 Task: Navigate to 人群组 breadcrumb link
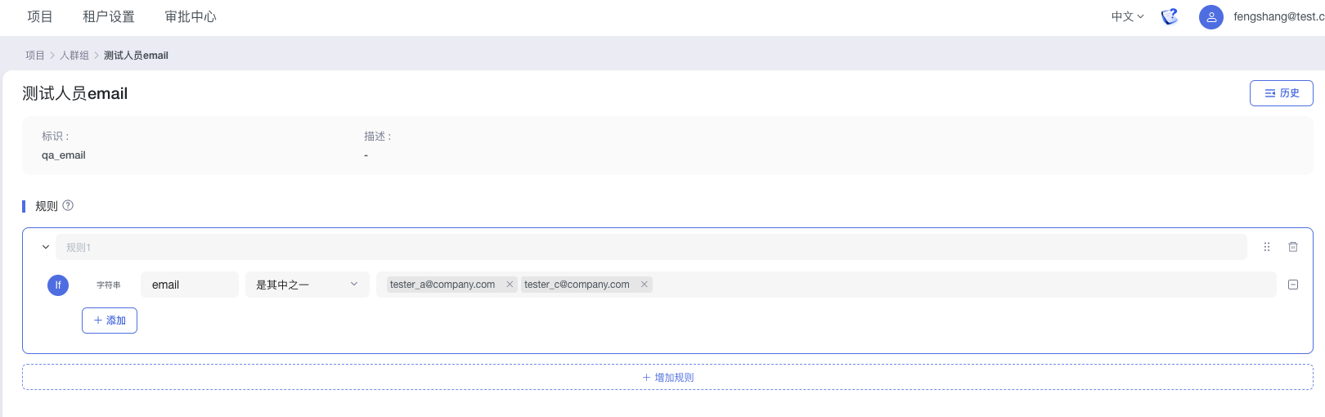[74, 56]
